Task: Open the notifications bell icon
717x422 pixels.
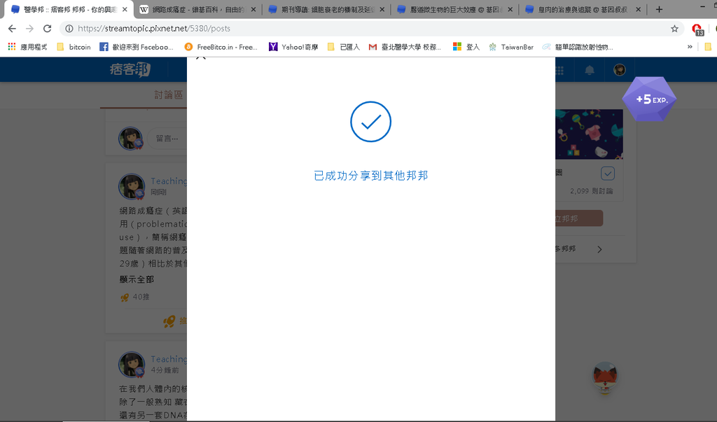Action: tap(590, 70)
